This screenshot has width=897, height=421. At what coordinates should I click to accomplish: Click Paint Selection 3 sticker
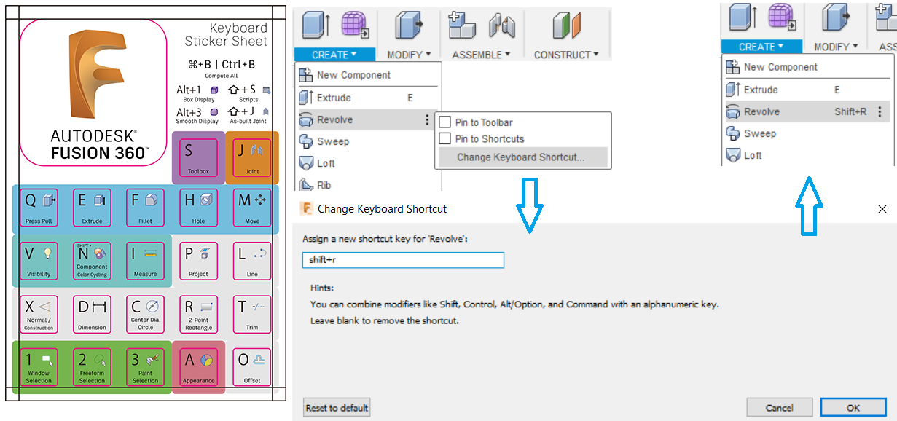tap(145, 367)
